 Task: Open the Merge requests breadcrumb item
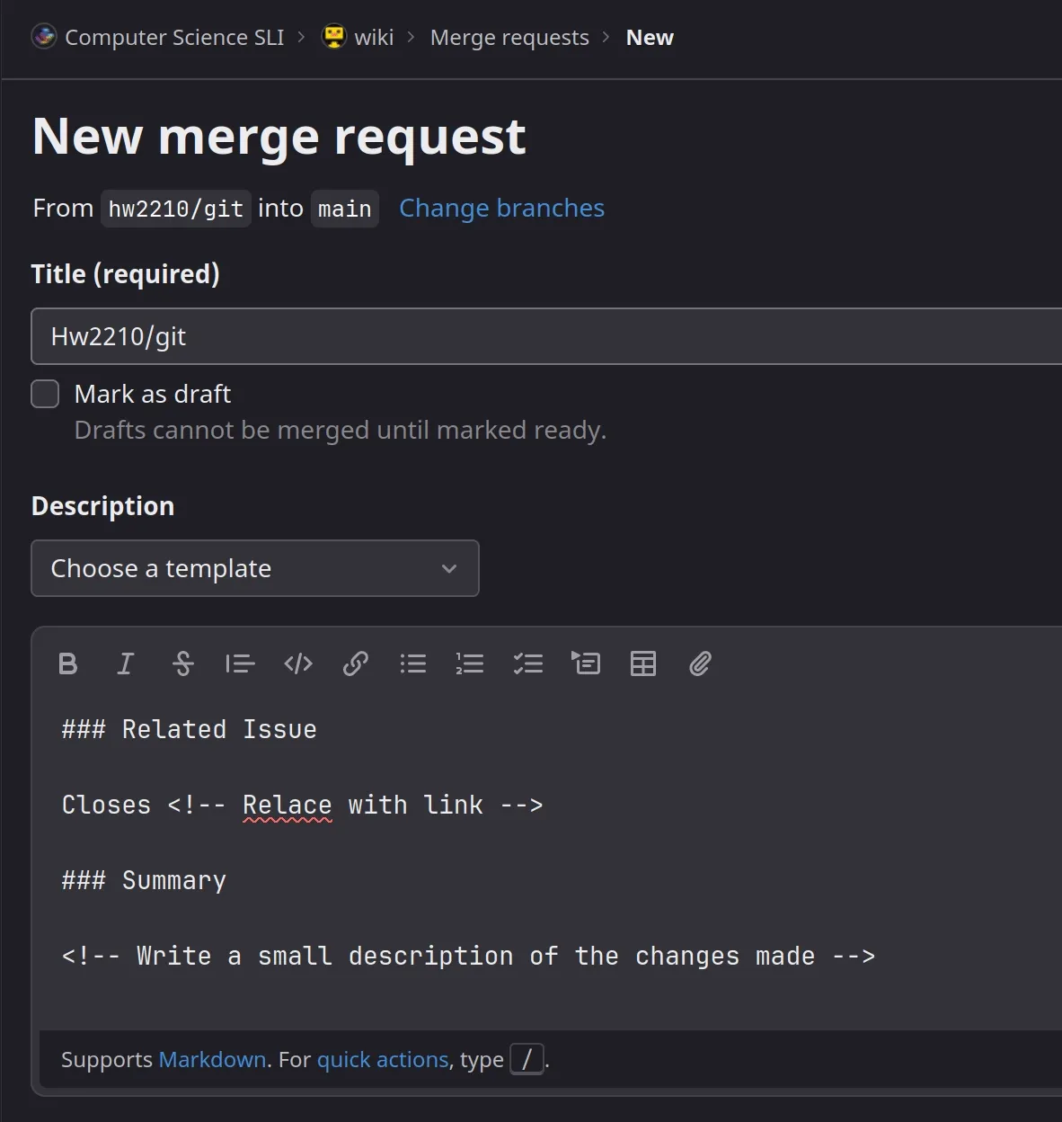click(509, 37)
